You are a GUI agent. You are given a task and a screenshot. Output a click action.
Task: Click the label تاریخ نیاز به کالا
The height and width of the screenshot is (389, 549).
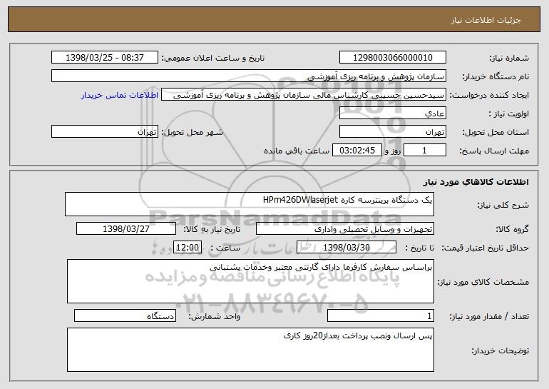pos(212,230)
